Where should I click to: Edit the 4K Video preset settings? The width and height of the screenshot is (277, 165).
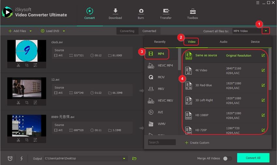(263, 70)
